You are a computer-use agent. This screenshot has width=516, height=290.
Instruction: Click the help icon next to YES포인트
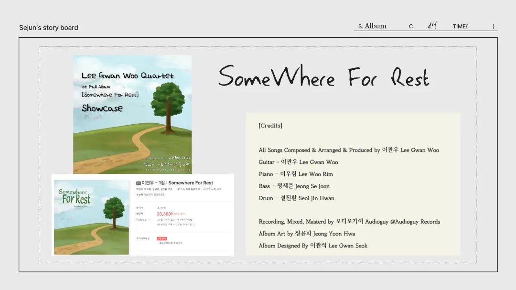149,220
